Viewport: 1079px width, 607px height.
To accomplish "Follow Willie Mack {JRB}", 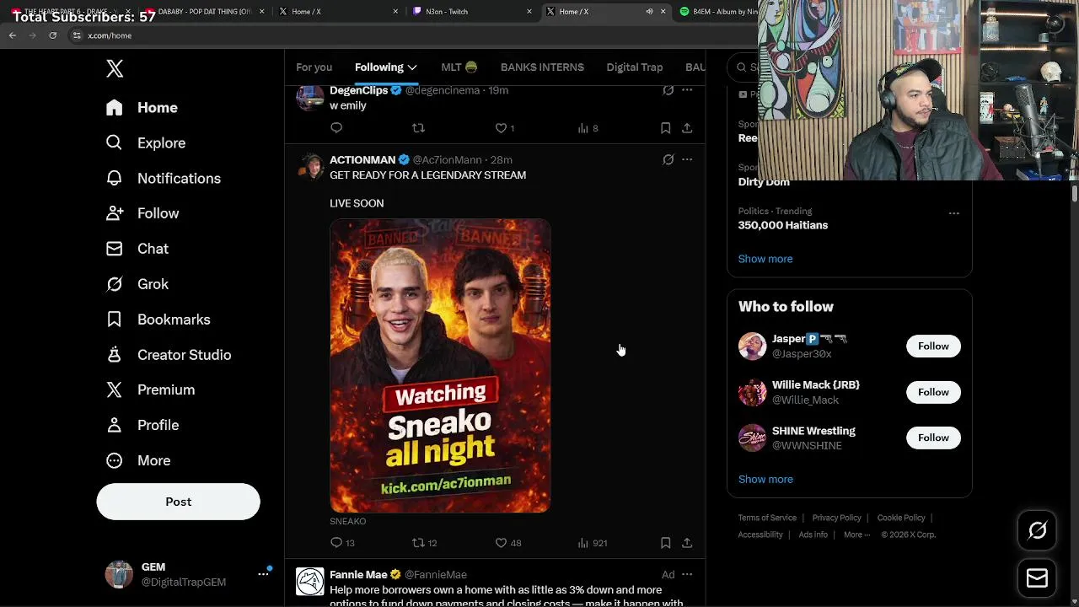I will [x=933, y=392].
